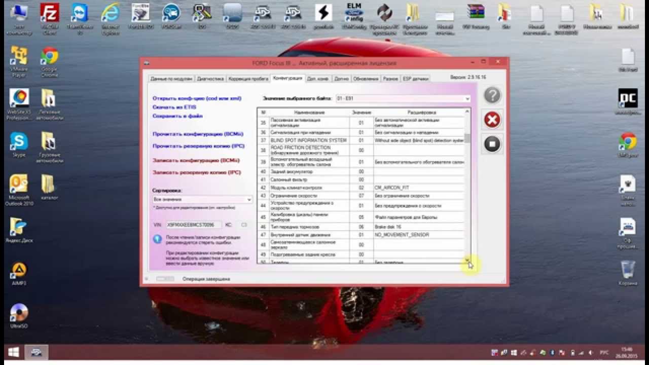Screen dimensions: 649x365
Task: Switch to Доп. конф. tab
Action: tap(318, 79)
